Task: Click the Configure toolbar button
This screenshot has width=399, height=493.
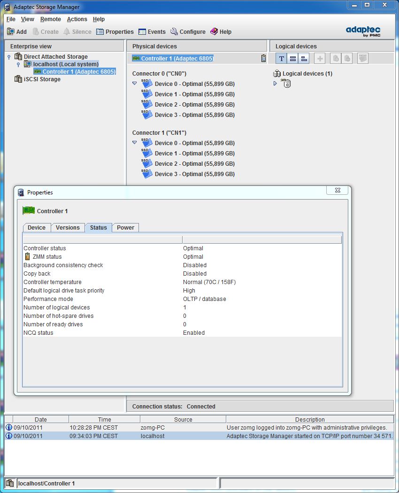Action: [188, 32]
